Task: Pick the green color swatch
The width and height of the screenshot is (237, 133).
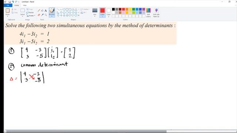Action: 133,9
